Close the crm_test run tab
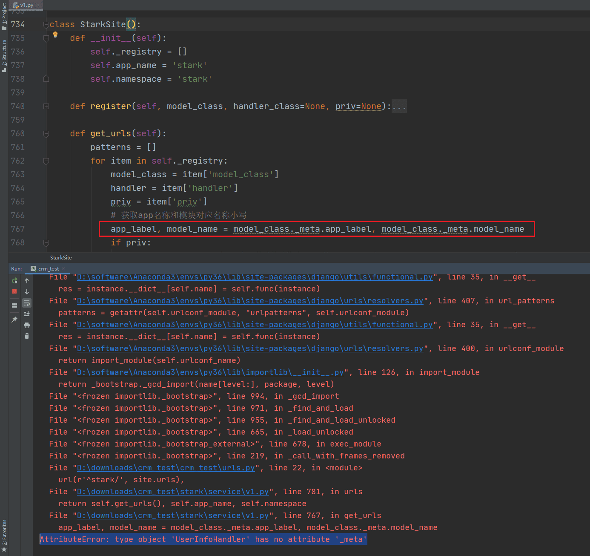The image size is (590, 556). (63, 269)
